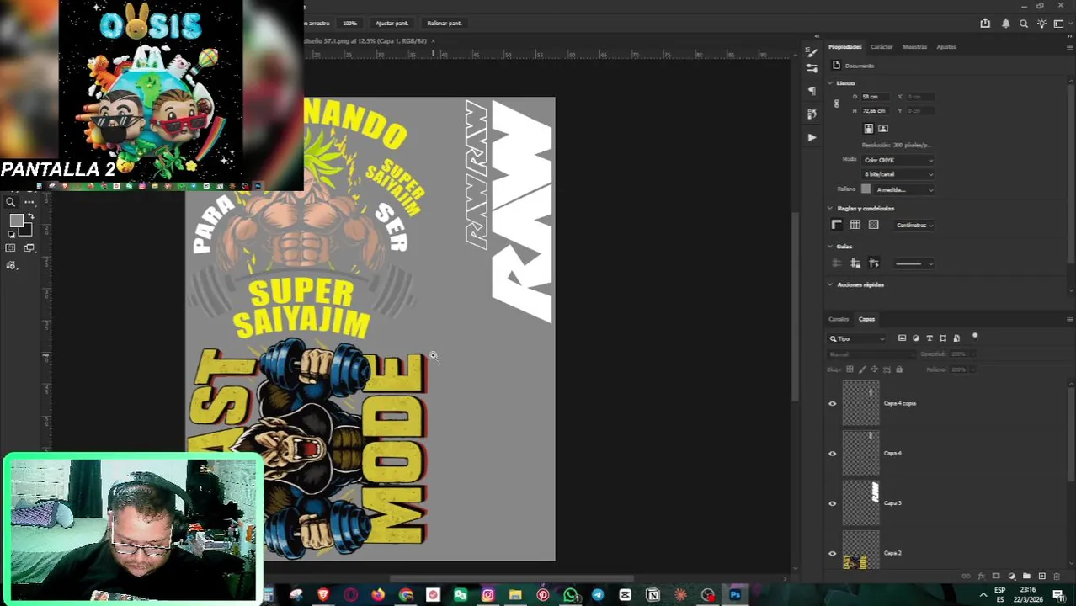This screenshot has height=606, width=1076.
Task: Switch to the Ajustes tab
Action: [x=946, y=47]
